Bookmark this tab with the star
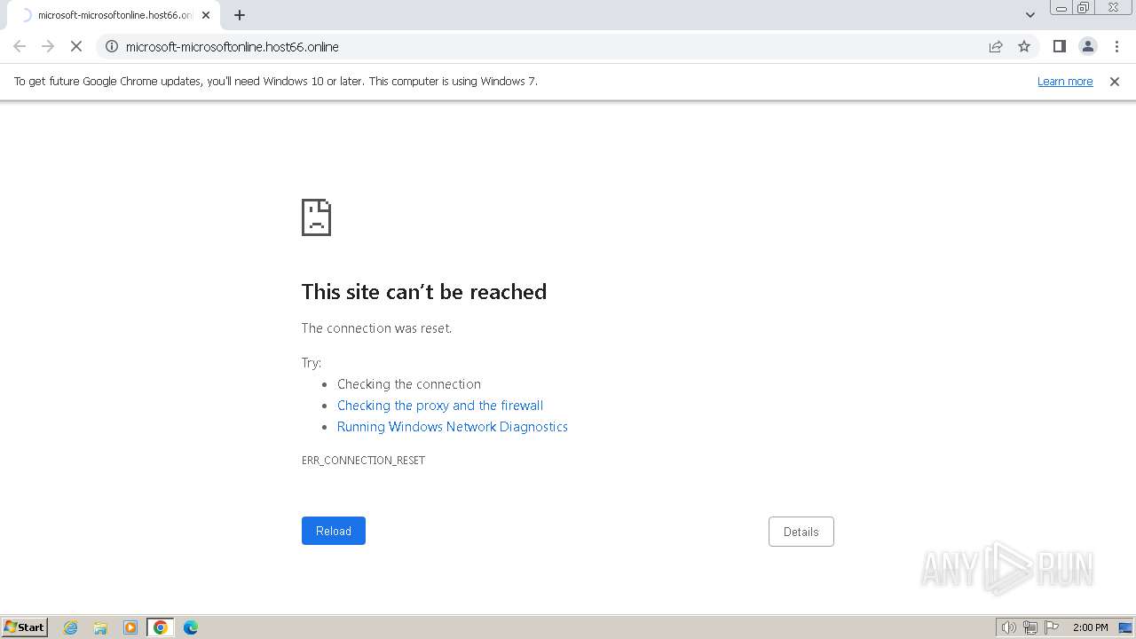1136x639 pixels. pos(1024,46)
